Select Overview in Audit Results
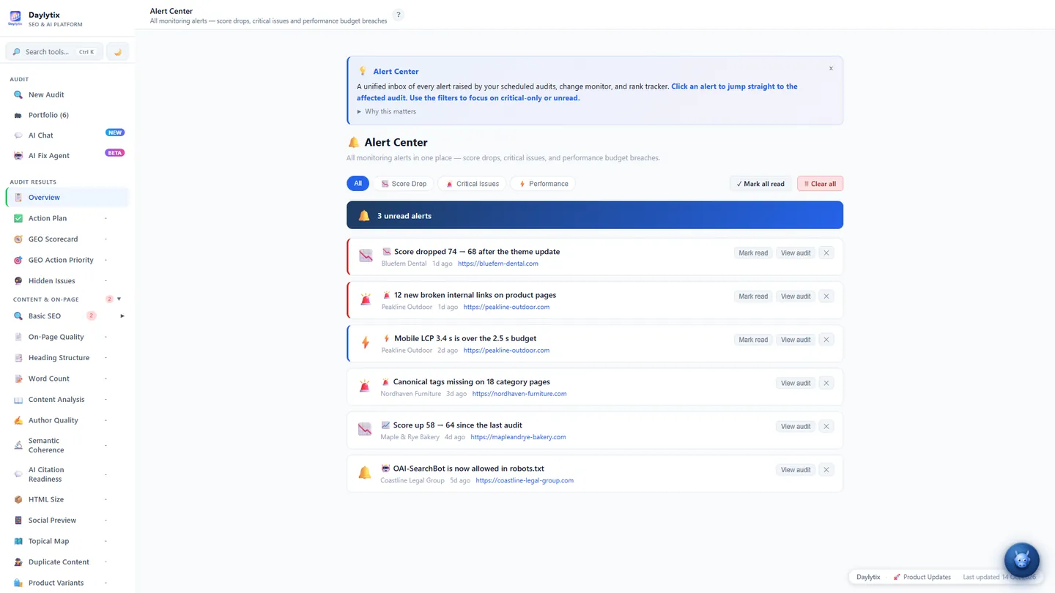 click(67, 198)
